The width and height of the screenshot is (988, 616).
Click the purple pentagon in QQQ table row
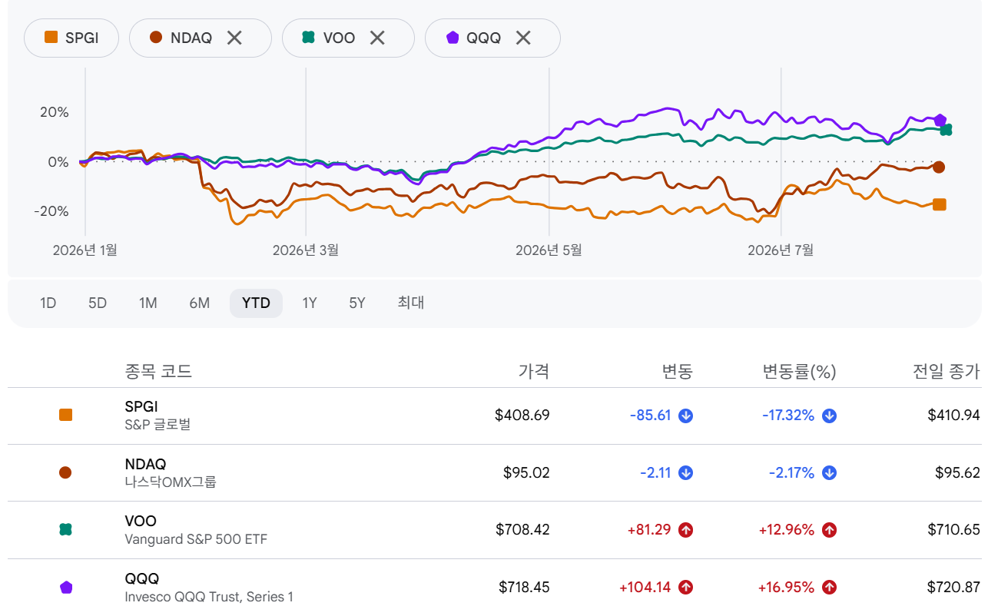coord(66,588)
